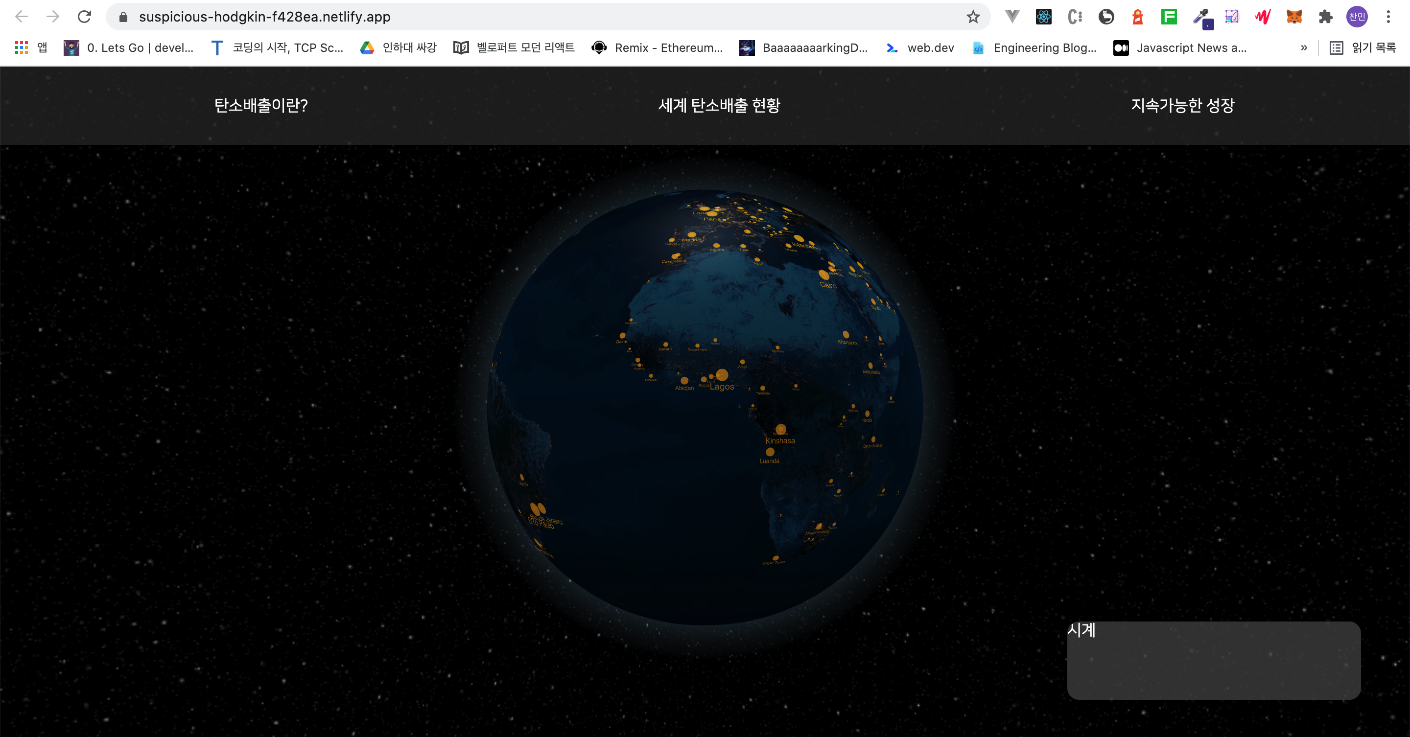This screenshot has width=1410, height=737.
Task: Click the Lagos marker on globe
Action: click(722, 375)
